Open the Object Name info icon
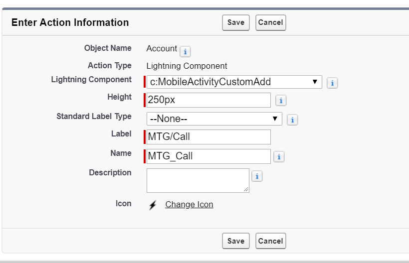This screenshot has width=409, height=263. (x=185, y=51)
